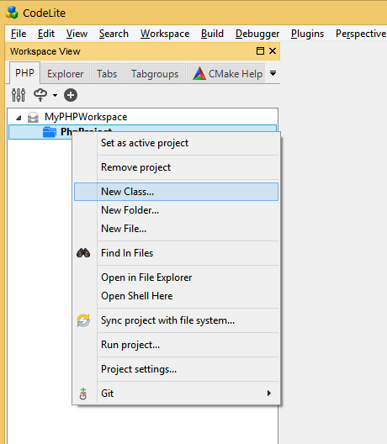Click the cloud upload icon
387x444 pixels.
click(40, 95)
